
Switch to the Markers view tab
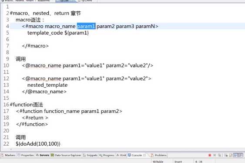point(8,155)
